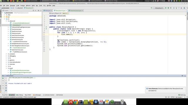Open the Messages tool window button
Screen dimensions: 188x105
37,95
